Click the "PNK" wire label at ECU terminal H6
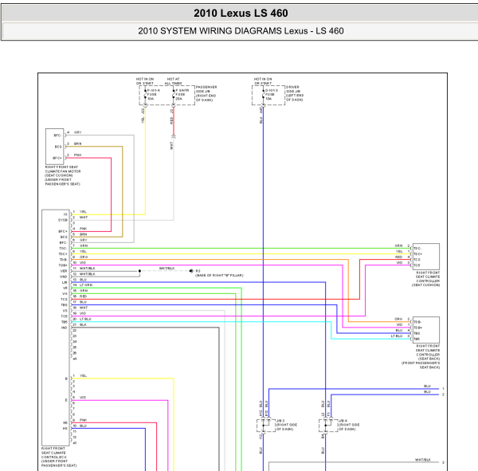478x471 pixels. point(83,420)
